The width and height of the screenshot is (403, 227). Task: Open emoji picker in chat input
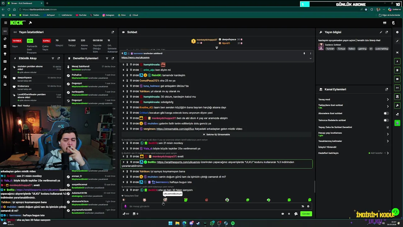point(308,207)
